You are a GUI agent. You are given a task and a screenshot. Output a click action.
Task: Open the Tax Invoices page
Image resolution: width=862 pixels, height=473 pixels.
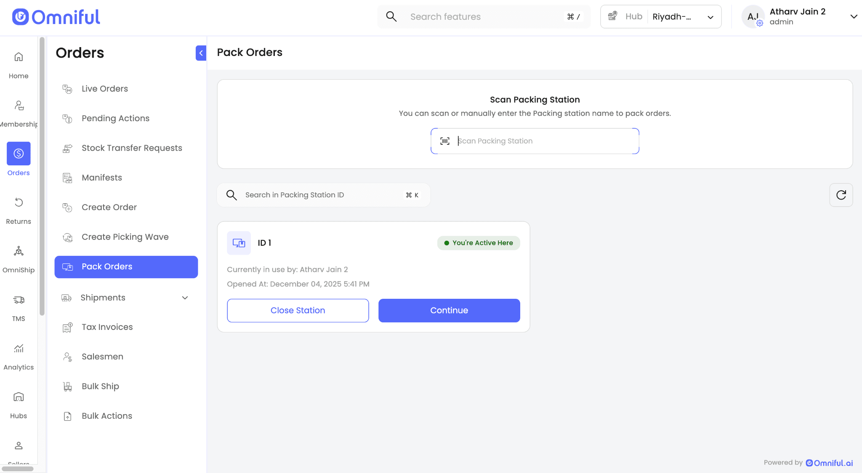coord(107,327)
